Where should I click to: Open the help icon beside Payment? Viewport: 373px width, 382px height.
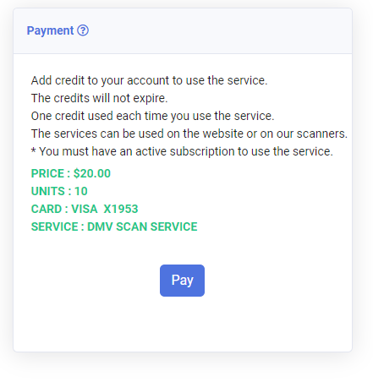83,30
